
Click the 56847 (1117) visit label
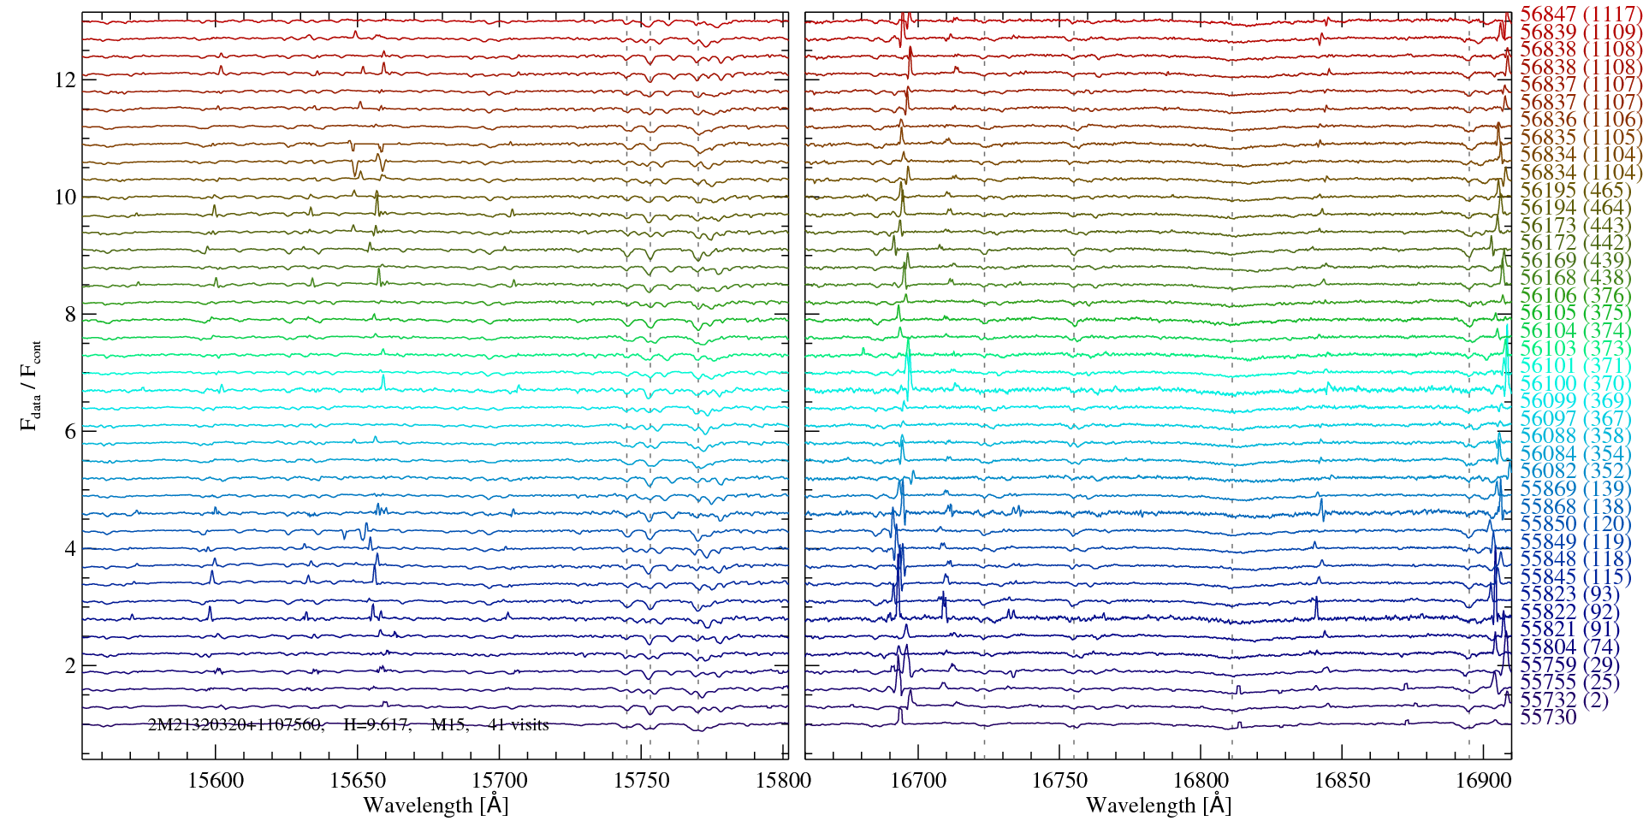click(1581, 15)
